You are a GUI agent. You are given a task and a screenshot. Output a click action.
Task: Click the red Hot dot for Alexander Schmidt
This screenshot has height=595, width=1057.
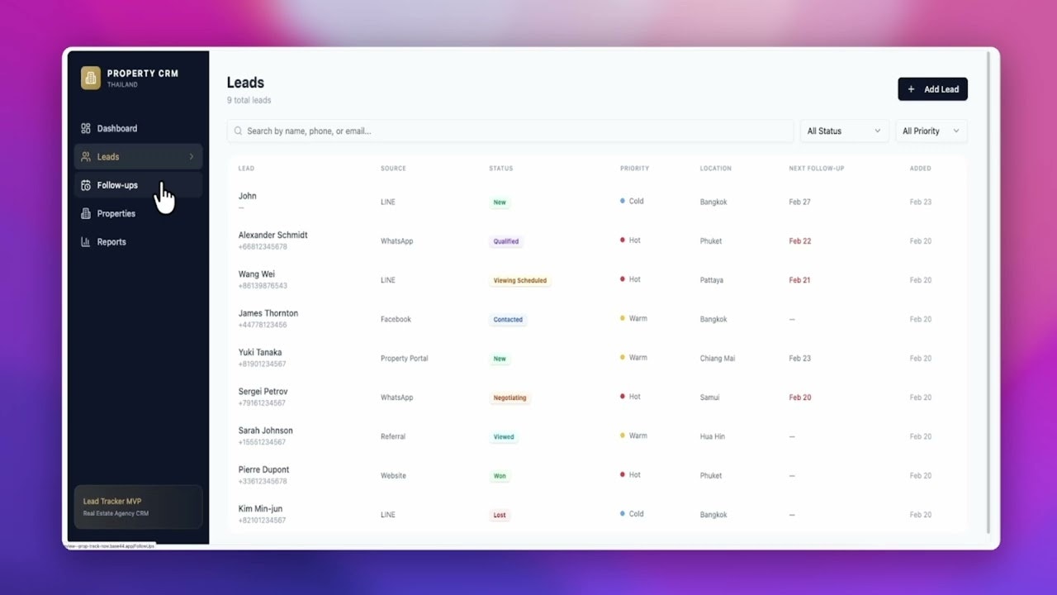click(x=623, y=240)
